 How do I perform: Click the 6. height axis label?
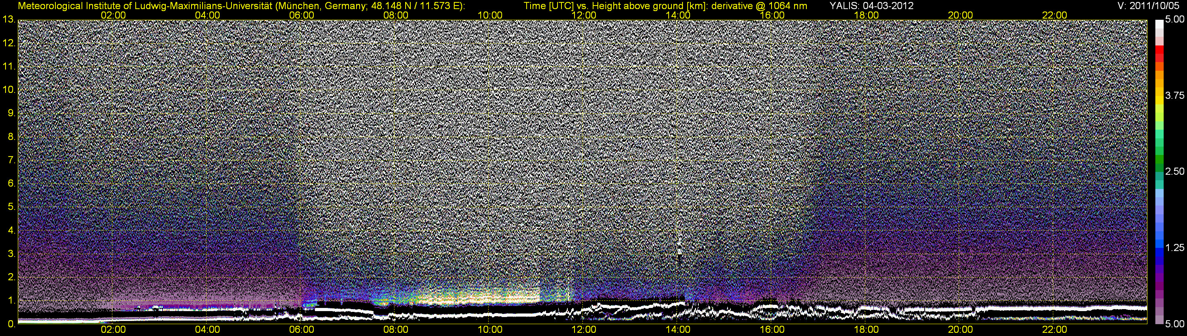(x=11, y=184)
